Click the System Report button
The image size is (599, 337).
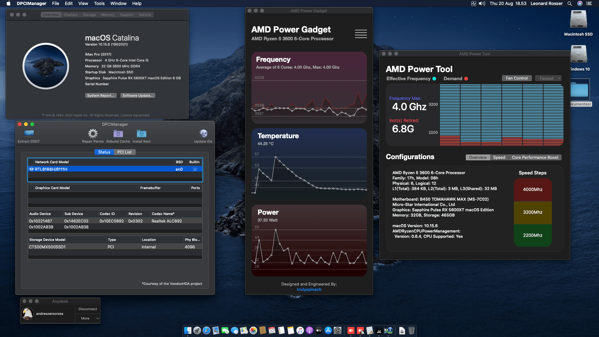pos(101,95)
